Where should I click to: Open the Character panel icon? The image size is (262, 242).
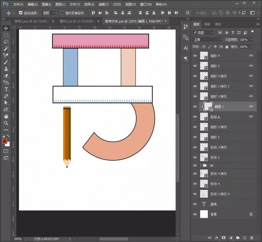(186, 48)
